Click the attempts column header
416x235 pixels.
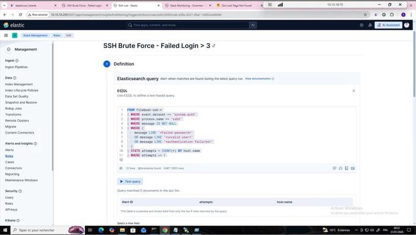click(x=206, y=202)
